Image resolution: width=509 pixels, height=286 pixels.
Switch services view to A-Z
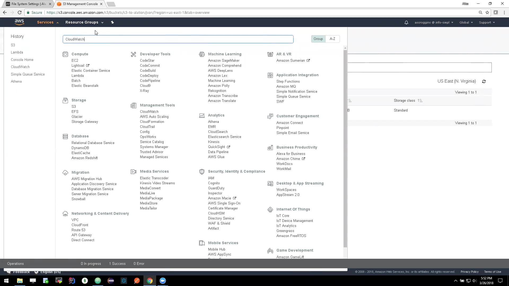pos(332,39)
